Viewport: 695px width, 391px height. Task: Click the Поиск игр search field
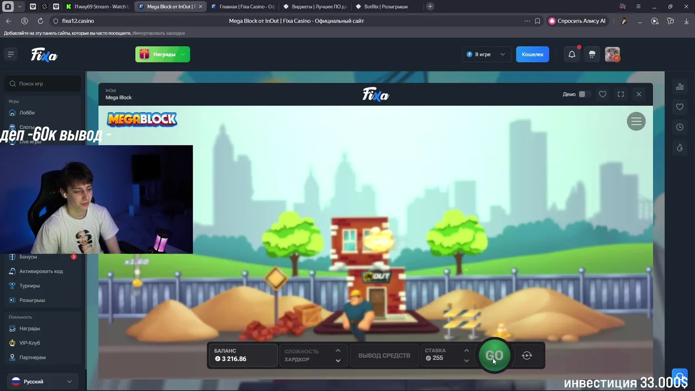click(x=43, y=84)
